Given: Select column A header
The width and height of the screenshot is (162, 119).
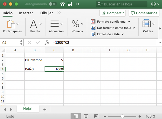Looking at the screenshot, I should coord(15,50).
